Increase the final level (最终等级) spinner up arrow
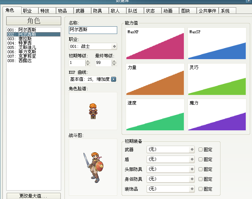The image size is (252, 199). tap(114, 61)
